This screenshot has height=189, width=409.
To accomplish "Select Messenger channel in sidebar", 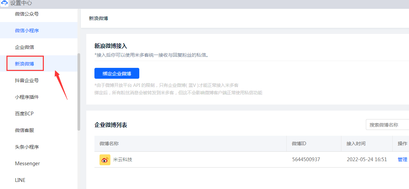I will (28, 164).
